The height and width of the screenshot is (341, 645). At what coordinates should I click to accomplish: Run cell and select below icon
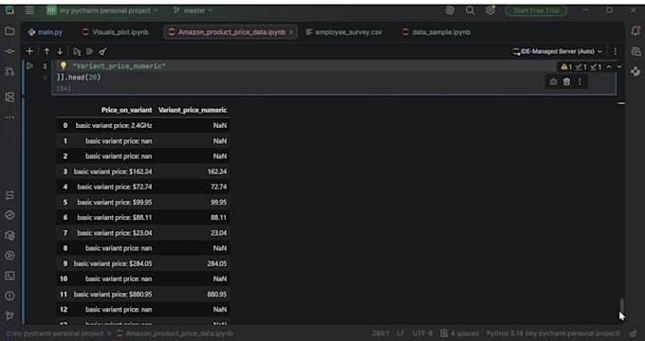77,51
